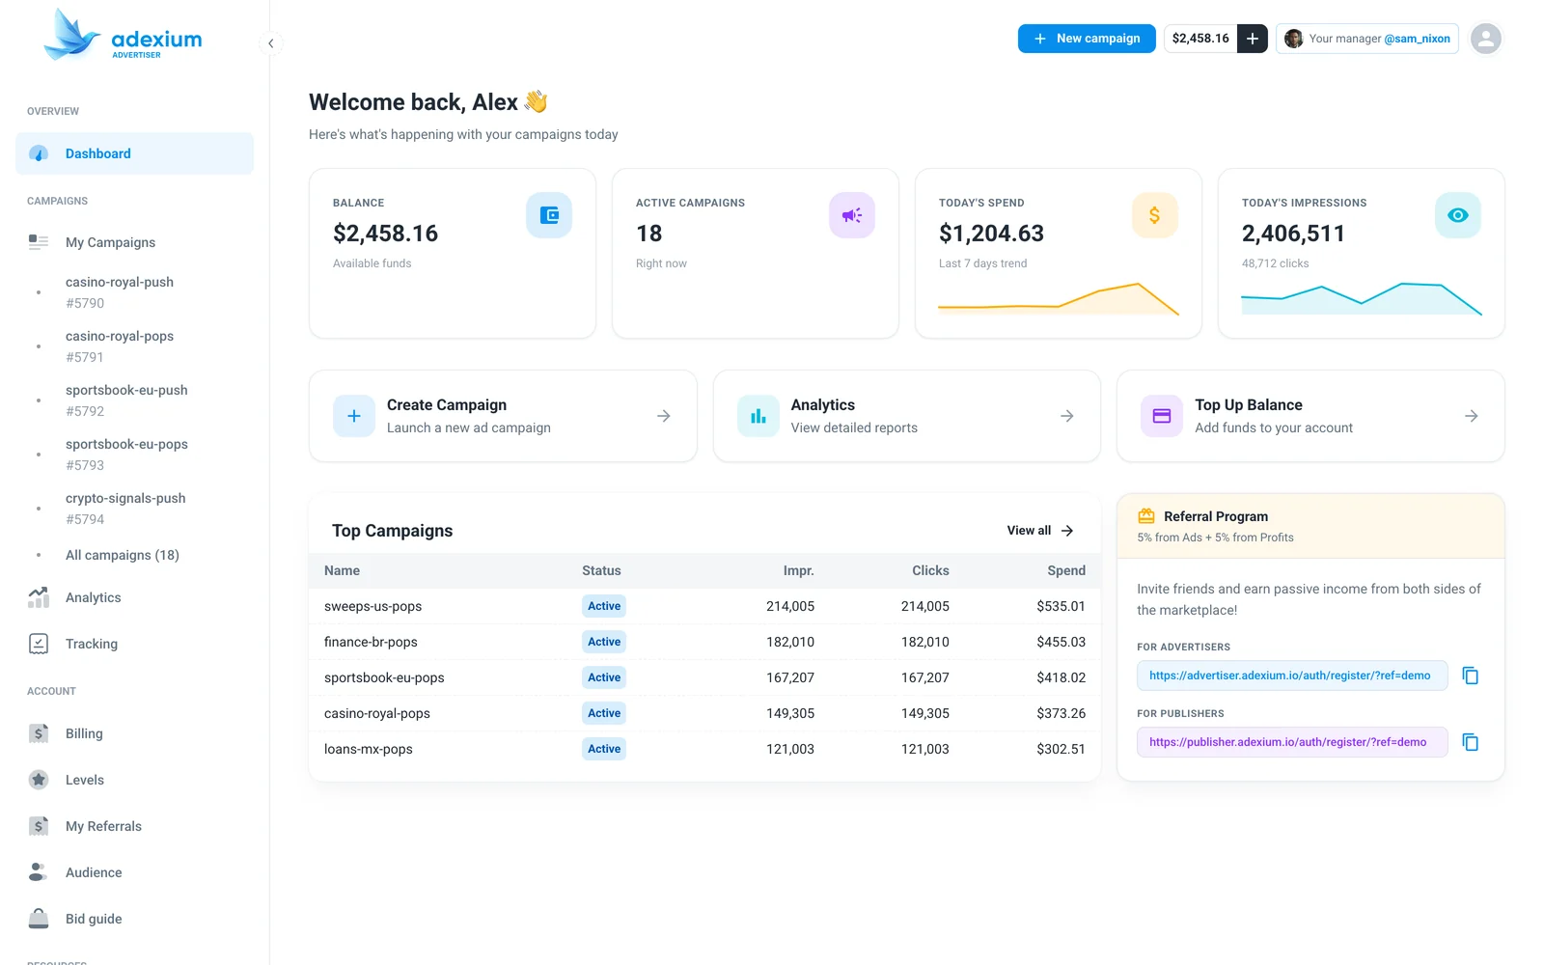1544x965 pixels.
Task: Open the Audience menu item
Action: tap(134, 872)
